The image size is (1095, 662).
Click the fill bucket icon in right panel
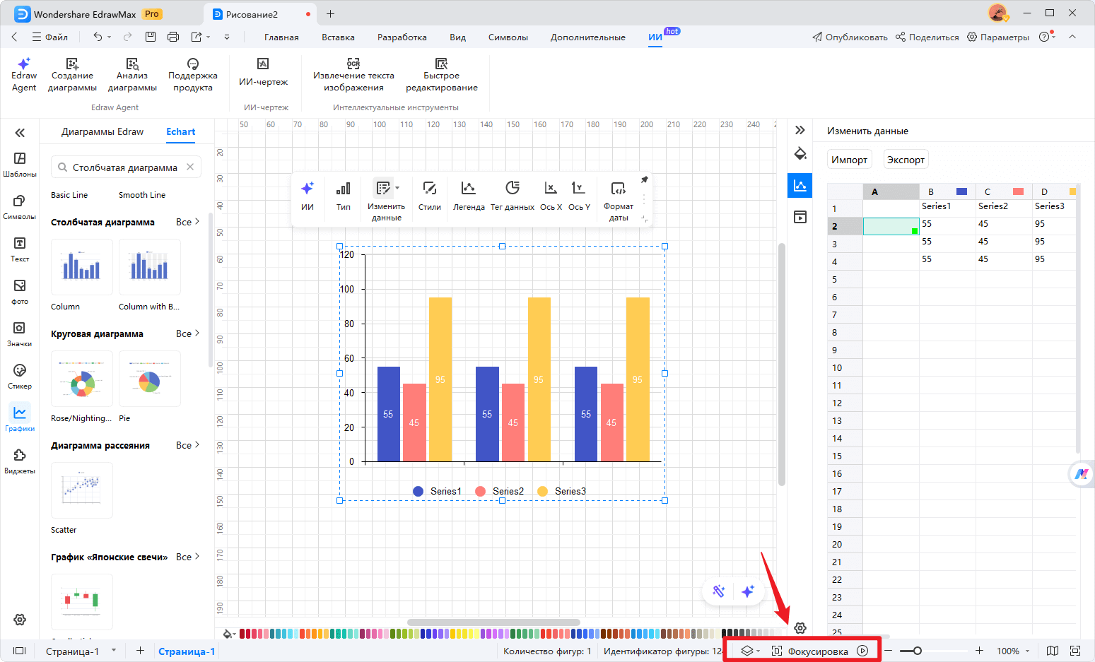[800, 154]
